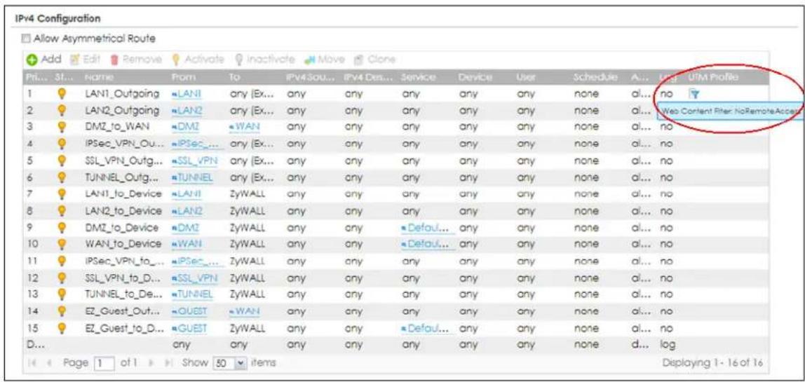Toggle status bulb of priority 5 rule
This screenshot has height=382, width=805.
(63, 160)
